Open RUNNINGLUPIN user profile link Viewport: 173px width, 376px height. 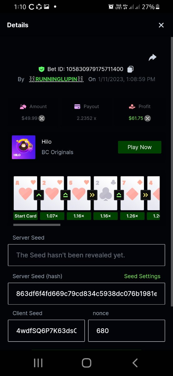(56, 79)
